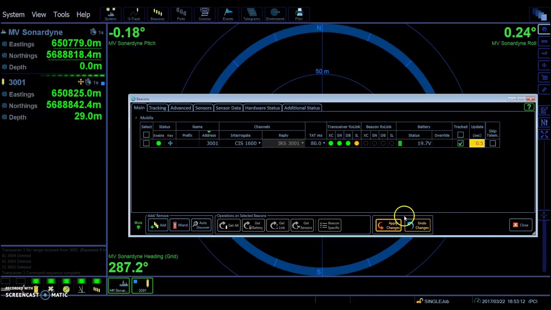Click the Auto Discover button
The height and width of the screenshot is (310, 551).
201,225
